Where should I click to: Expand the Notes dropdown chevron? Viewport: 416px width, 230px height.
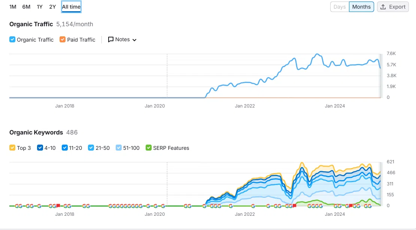pos(134,40)
